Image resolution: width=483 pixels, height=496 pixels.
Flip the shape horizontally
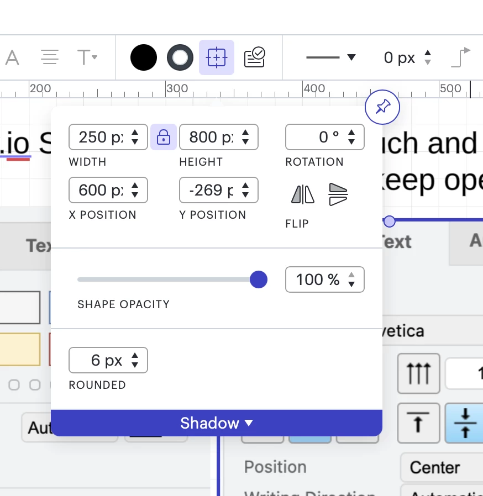coord(302,194)
